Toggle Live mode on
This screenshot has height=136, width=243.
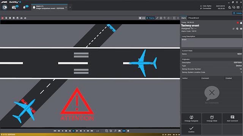click(142, 18)
